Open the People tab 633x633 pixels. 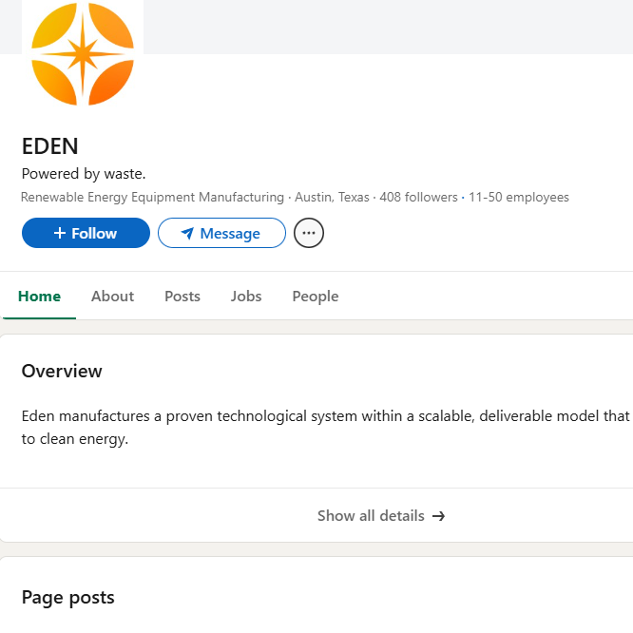point(316,297)
